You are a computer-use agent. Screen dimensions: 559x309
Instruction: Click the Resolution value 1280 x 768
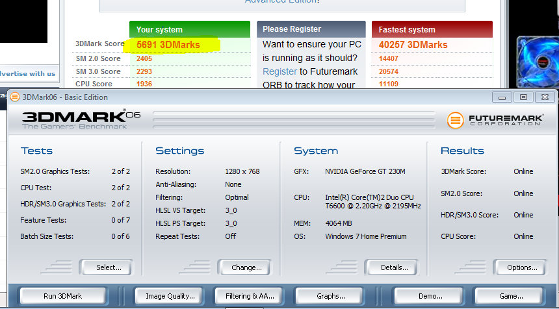click(x=242, y=171)
